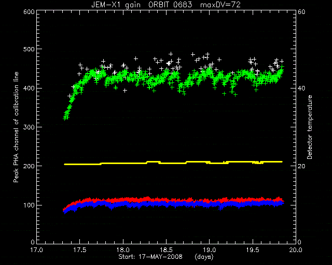Click the 'Start: 17-MAY-2008' label
This screenshot has height=265, width=332.
(x=150, y=257)
